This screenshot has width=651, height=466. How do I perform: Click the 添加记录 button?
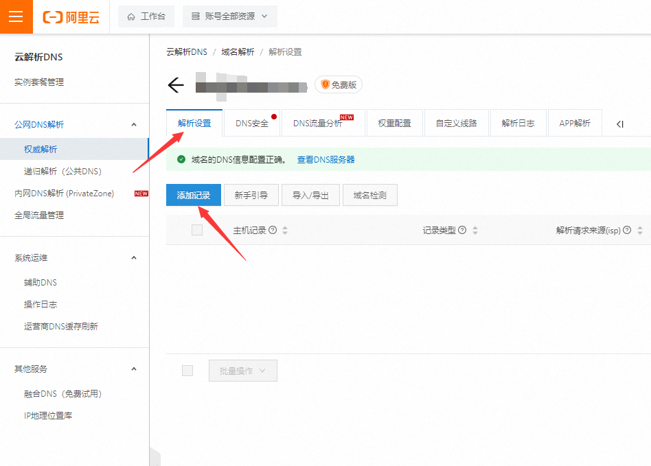(x=194, y=195)
